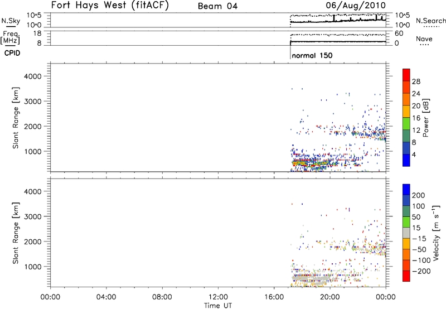Click the '20:00' time tick label

pyautogui.click(x=330, y=297)
